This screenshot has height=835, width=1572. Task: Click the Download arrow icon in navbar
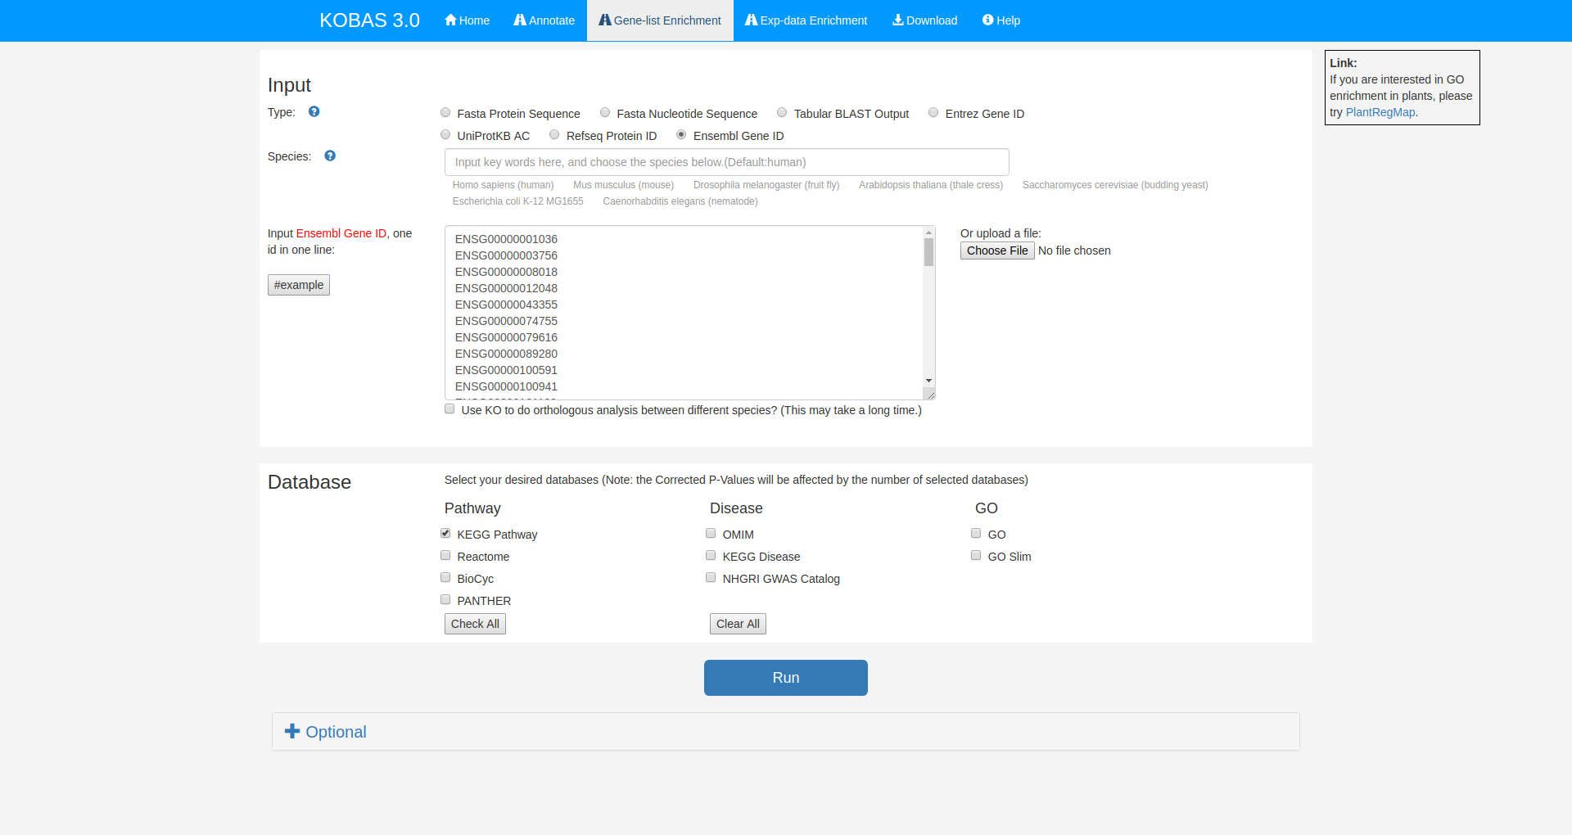coord(898,20)
